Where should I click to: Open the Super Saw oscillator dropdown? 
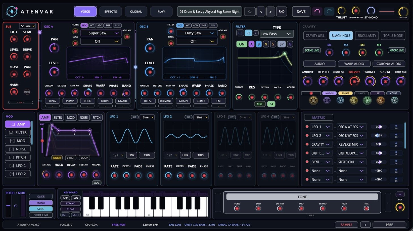pyautogui.click(x=101, y=33)
